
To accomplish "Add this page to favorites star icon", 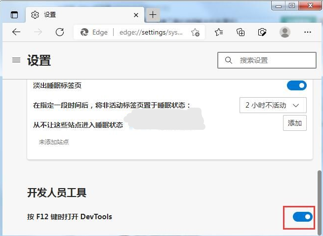I will point(195,32).
